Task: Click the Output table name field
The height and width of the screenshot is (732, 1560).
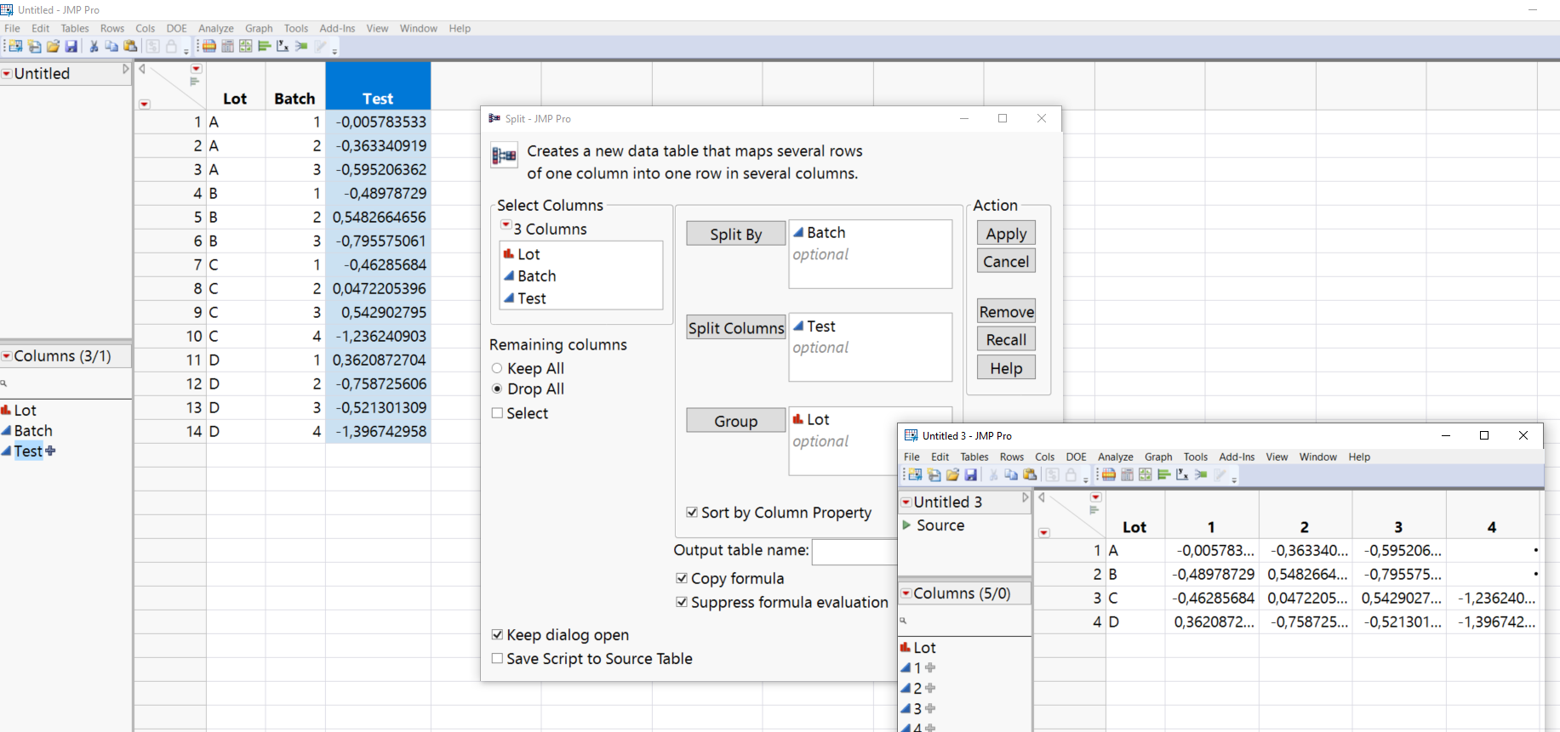Action: 854,552
